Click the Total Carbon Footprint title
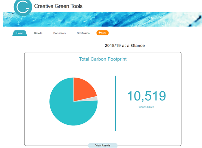202x148 pixels. tap(103, 59)
